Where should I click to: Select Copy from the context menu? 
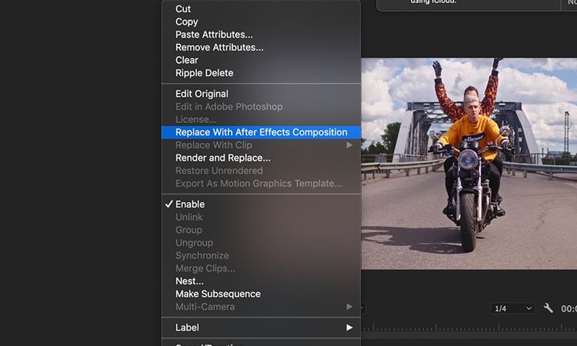[x=186, y=22]
